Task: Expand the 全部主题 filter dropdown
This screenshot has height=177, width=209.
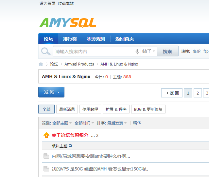Action: click(62, 123)
